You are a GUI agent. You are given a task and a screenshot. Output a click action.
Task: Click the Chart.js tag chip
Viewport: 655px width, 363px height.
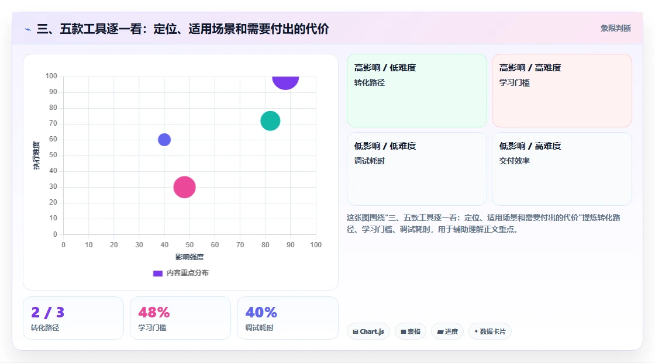coord(368,331)
